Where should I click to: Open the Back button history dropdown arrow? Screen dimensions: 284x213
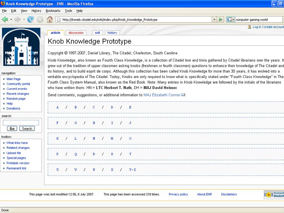pos(11,20)
